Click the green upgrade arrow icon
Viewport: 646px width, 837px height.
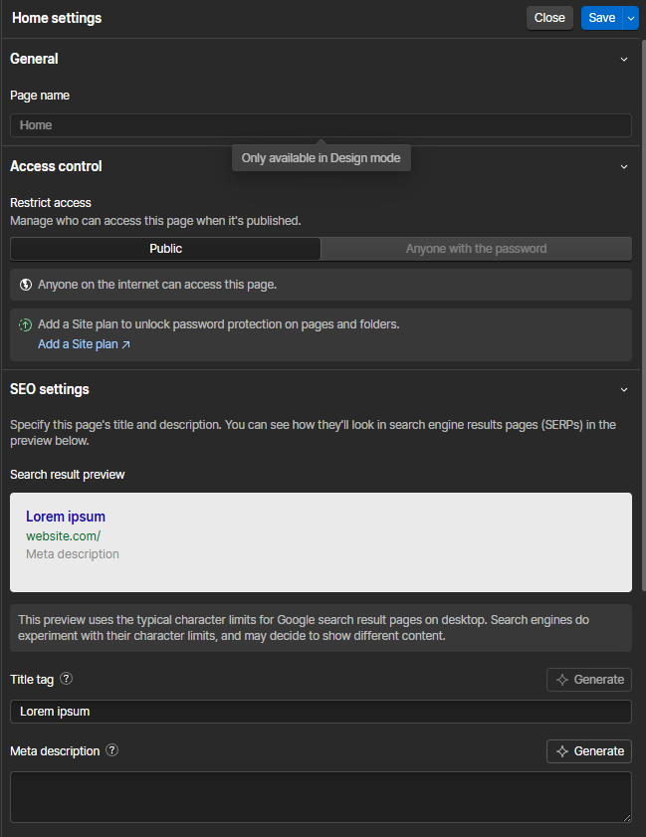click(x=26, y=324)
